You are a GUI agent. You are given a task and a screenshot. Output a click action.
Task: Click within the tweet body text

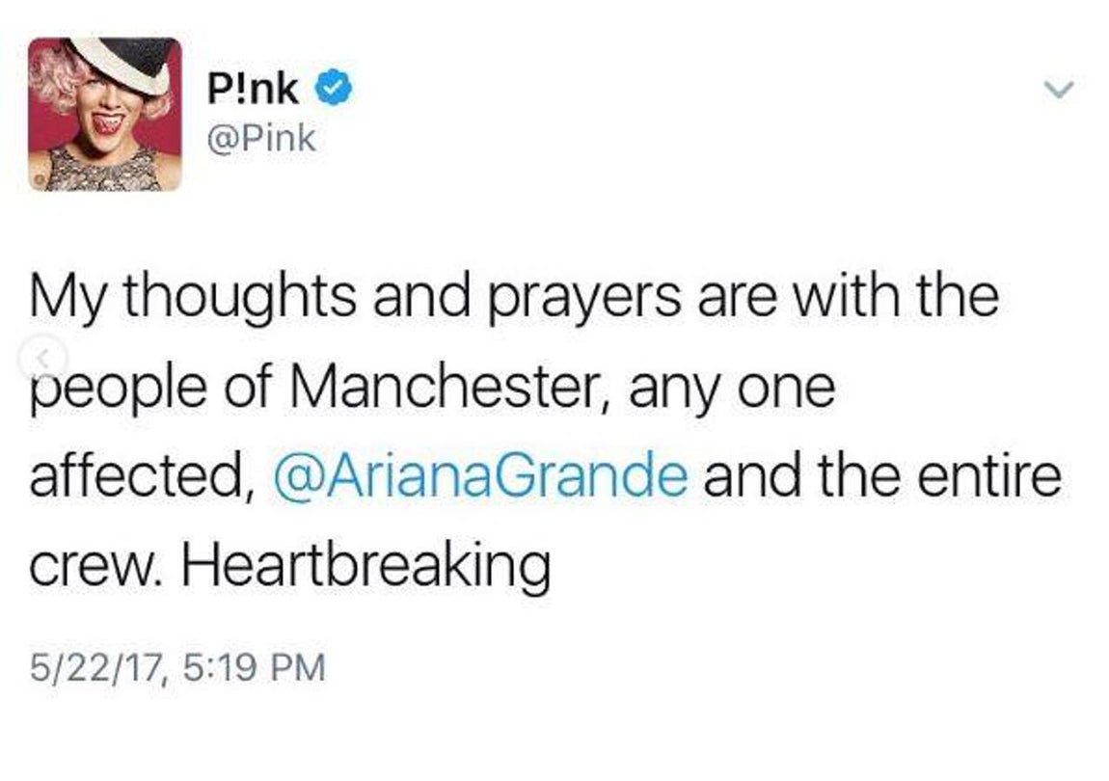click(x=482, y=386)
